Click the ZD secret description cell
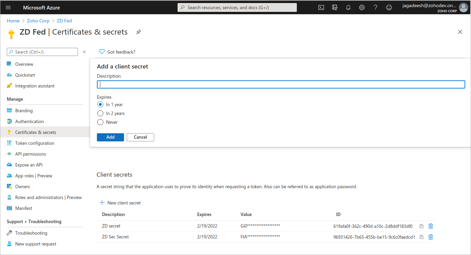The image size is (471, 255). tap(111, 226)
